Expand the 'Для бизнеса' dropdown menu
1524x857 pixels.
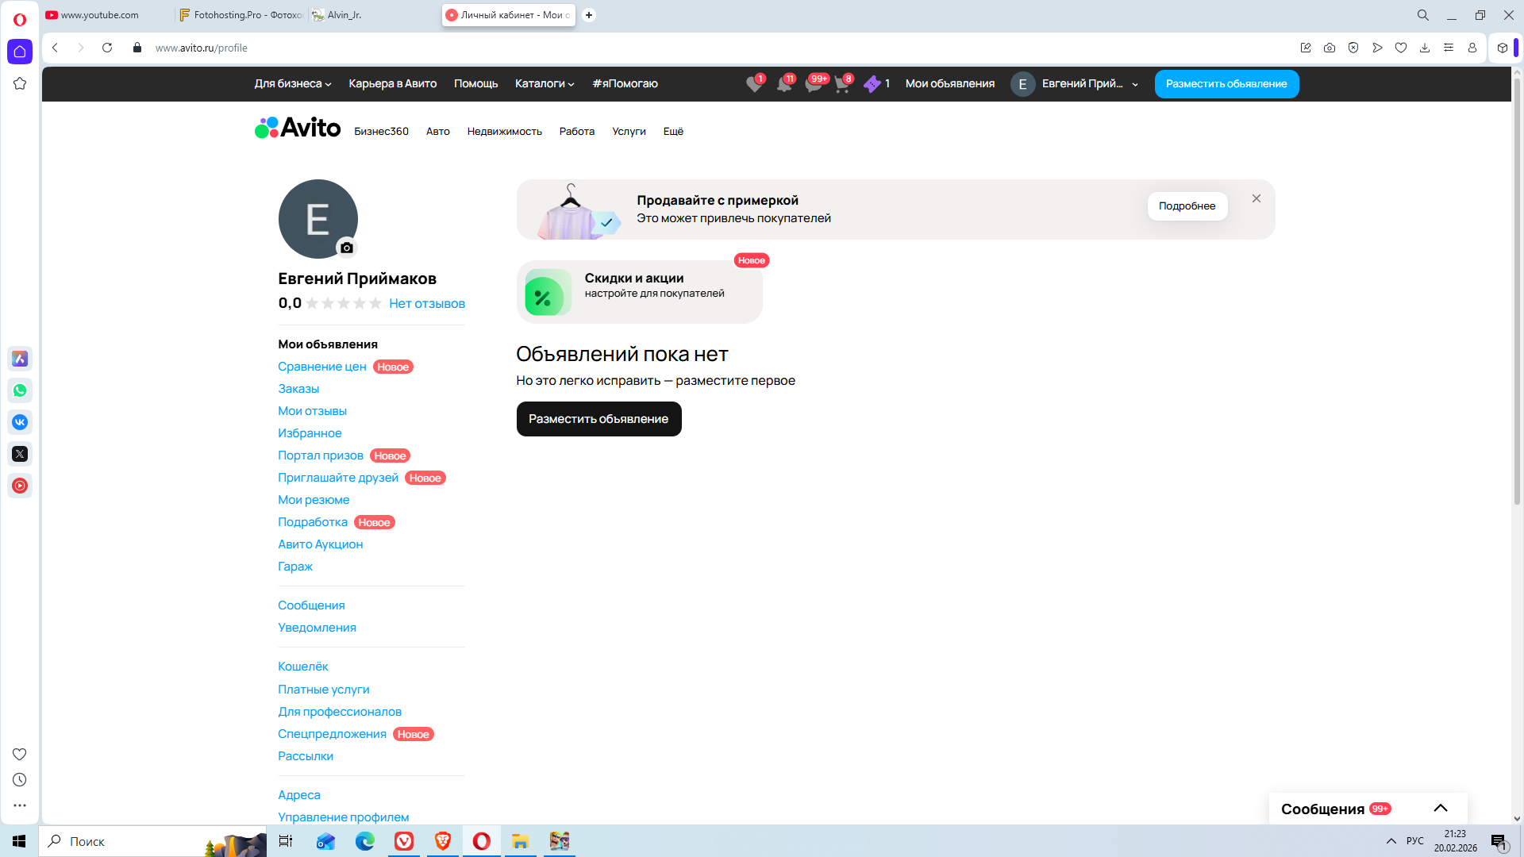(292, 83)
